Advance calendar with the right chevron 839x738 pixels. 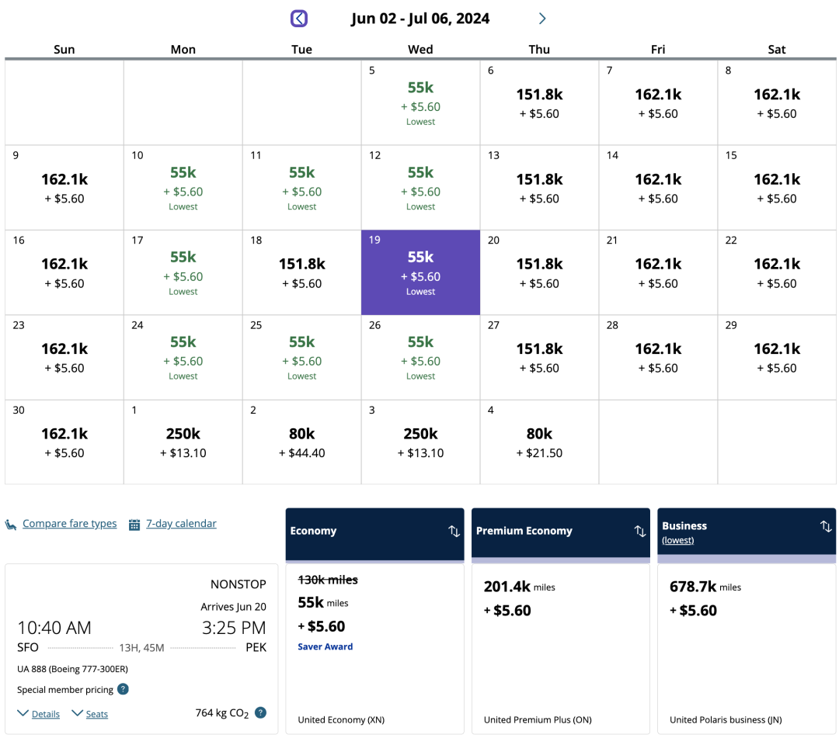click(x=542, y=19)
